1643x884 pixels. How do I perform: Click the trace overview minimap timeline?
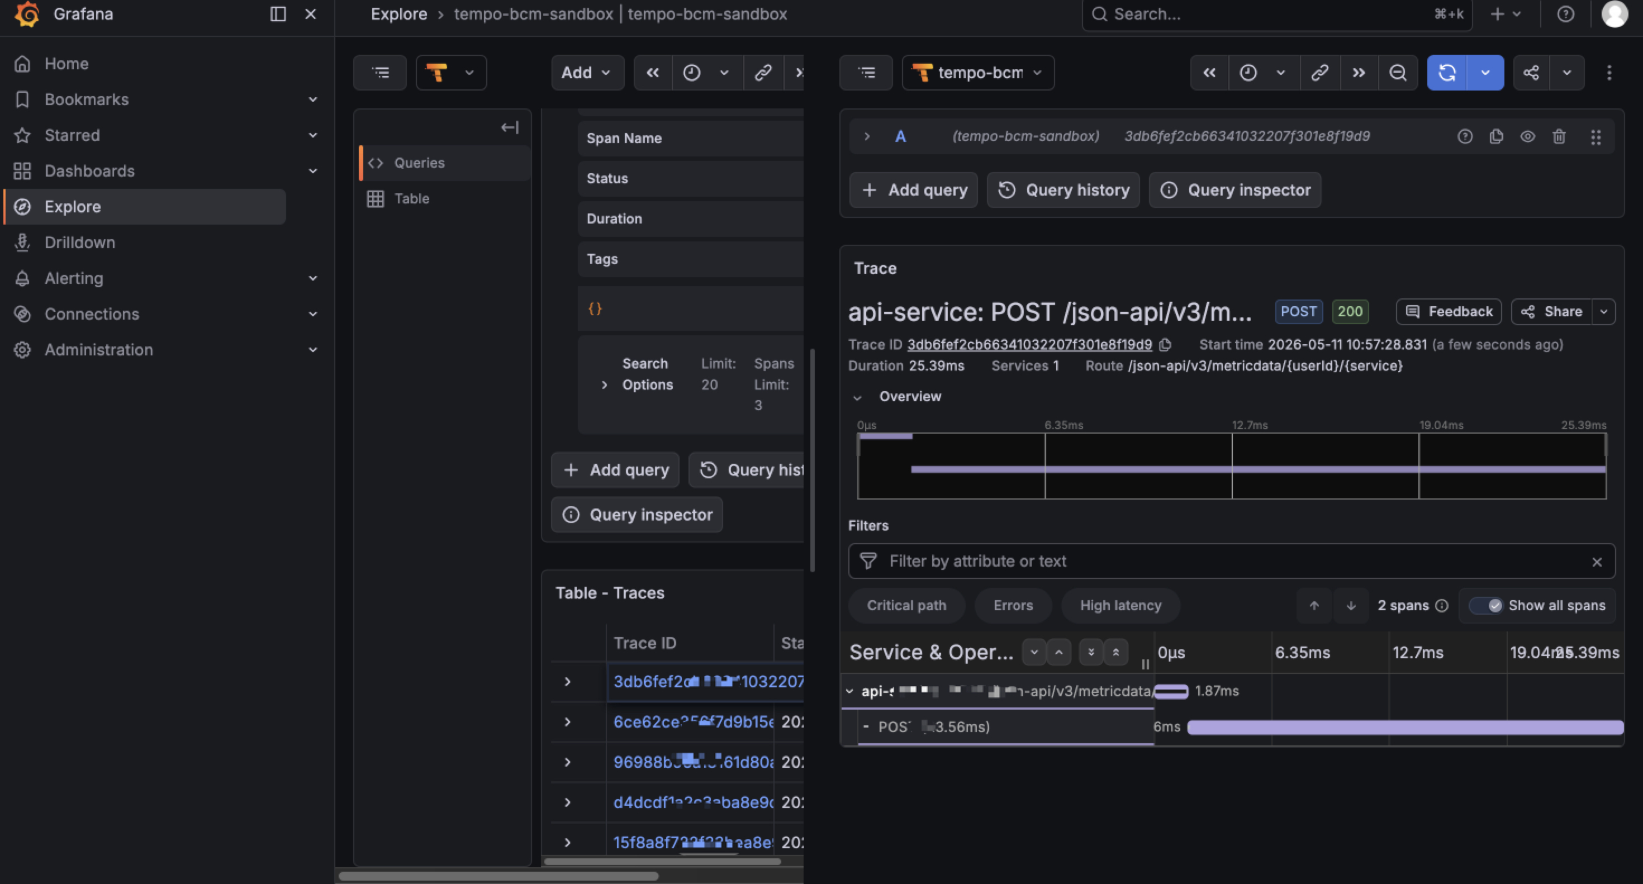[1232, 466]
